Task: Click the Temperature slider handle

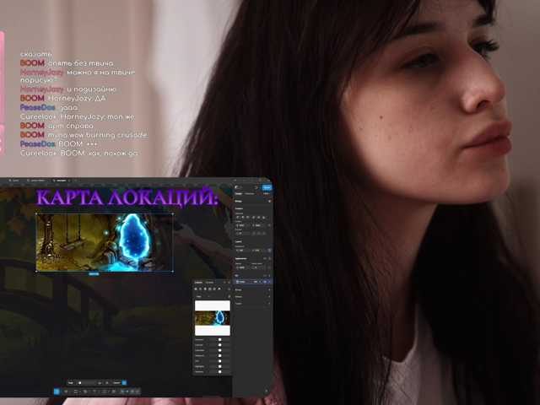Action: (220, 355)
